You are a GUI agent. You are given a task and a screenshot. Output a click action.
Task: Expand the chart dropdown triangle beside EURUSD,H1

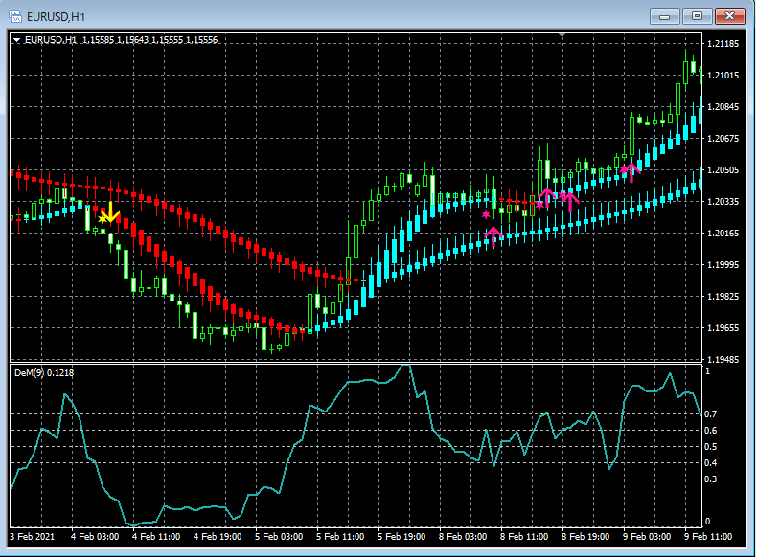(x=17, y=40)
